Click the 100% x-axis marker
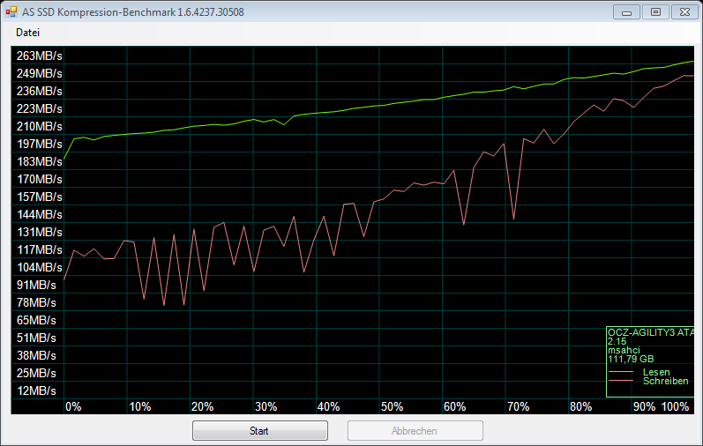703x446 pixels. (x=675, y=406)
